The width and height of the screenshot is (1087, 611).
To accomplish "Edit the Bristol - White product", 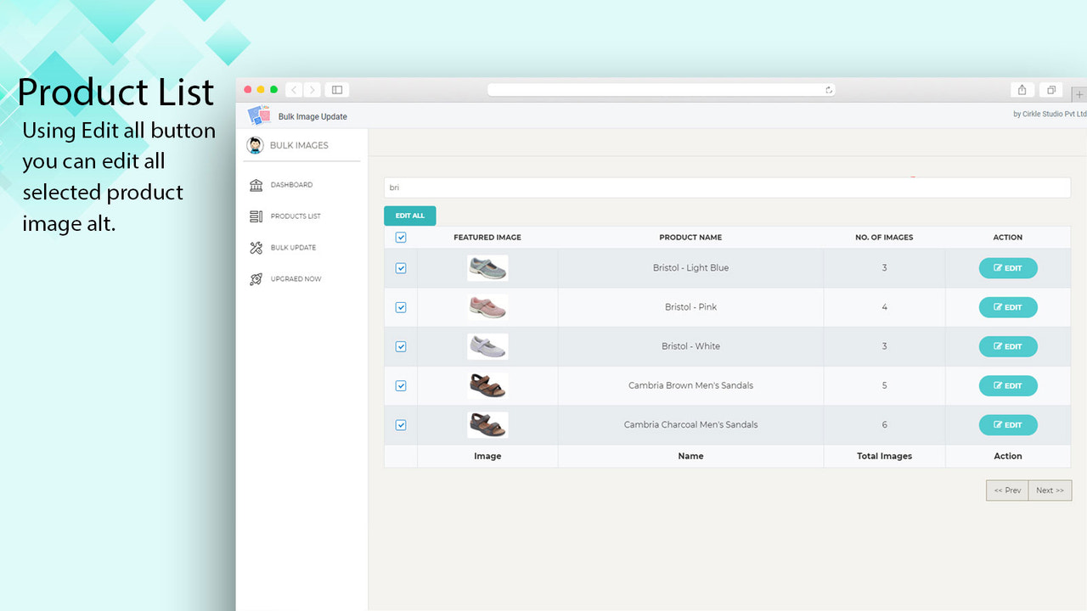I will click(1008, 346).
